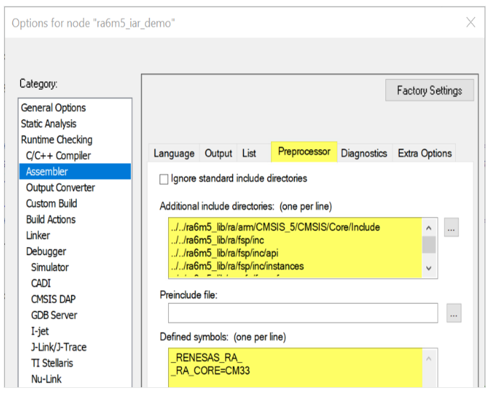This screenshot has width=491, height=393.
Task: Enable Ignore standard include directories
Action: [x=164, y=180]
